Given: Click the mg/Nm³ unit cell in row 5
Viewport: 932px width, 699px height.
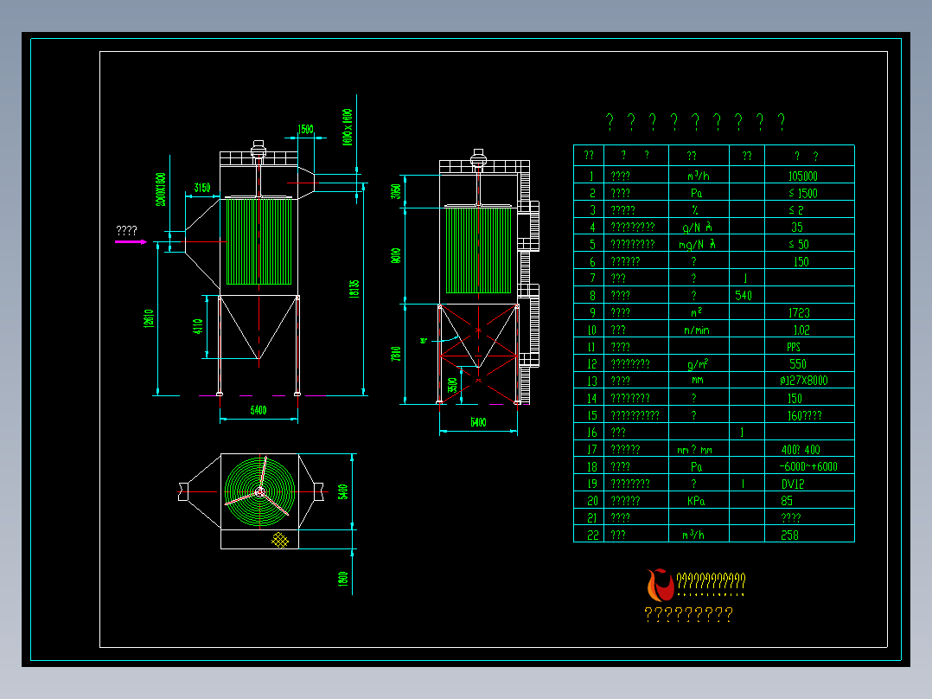Looking at the screenshot, I should (x=697, y=245).
